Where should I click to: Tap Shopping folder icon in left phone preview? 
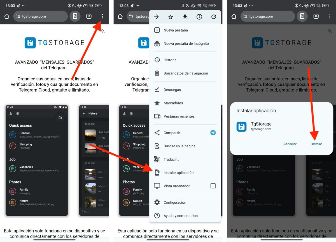(13, 146)
